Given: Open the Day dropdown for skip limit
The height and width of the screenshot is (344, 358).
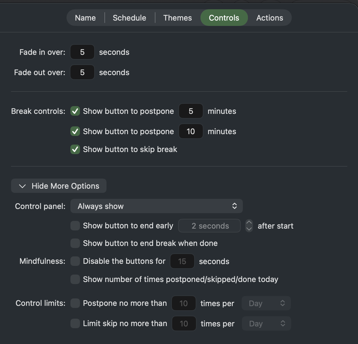Looking at the screenshot, I should tap(266, 324).
